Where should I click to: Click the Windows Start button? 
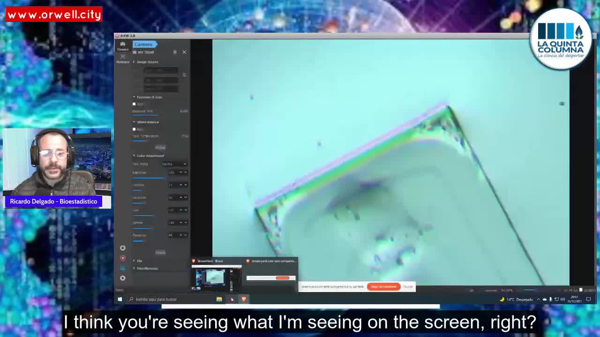[120, 299]
